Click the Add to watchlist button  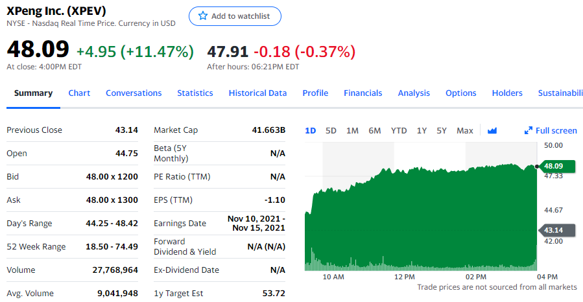coord(235,16)
